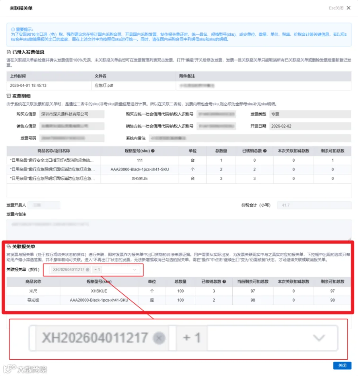Click the +1 collapsed tag indicator
This screenshot has width=358, height=376.
[x=97, y=269]
